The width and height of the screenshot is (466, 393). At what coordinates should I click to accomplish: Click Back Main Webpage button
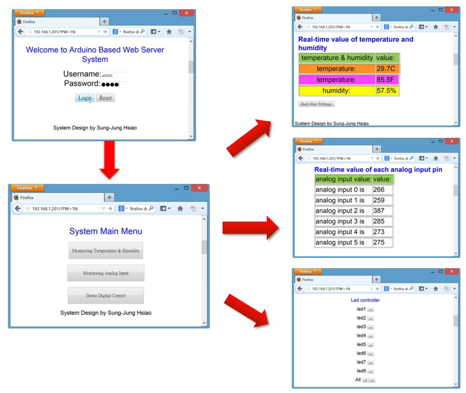point(316,104)
